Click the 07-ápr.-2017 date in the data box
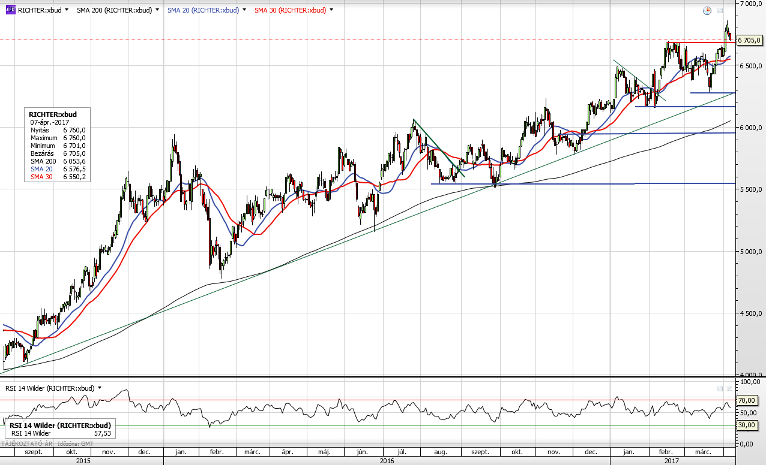Screen dimensions: 766x465 (50, 122)
